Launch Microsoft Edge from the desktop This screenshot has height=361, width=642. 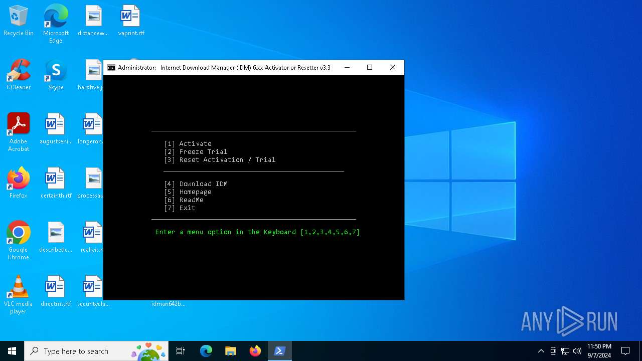(56, 24)
